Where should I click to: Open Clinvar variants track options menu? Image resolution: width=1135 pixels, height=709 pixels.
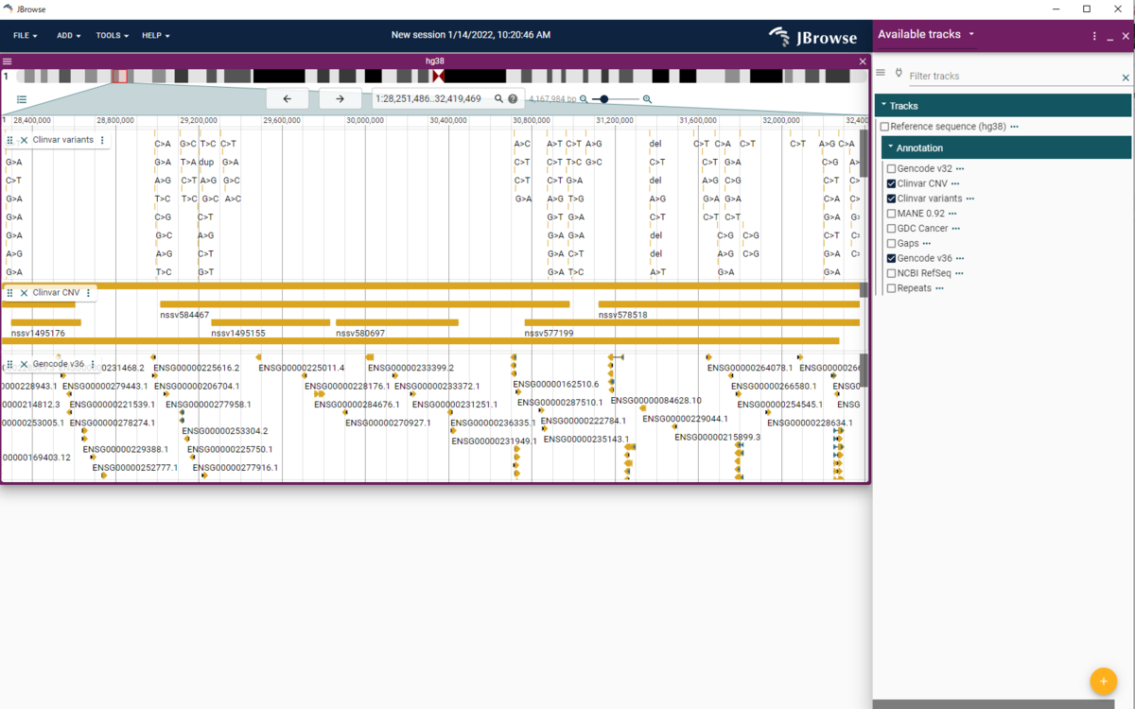(x=102, y=140)
